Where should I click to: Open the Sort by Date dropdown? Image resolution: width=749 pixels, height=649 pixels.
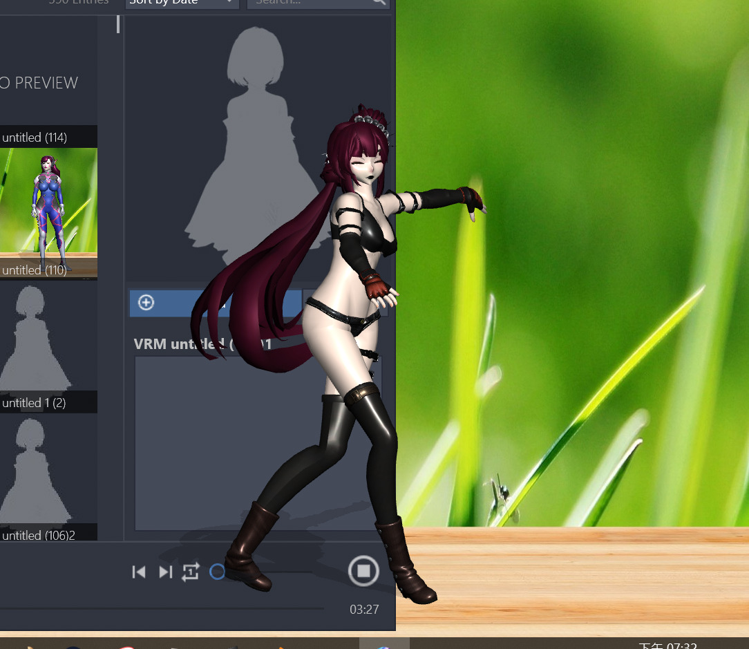(x=182, y=2)
